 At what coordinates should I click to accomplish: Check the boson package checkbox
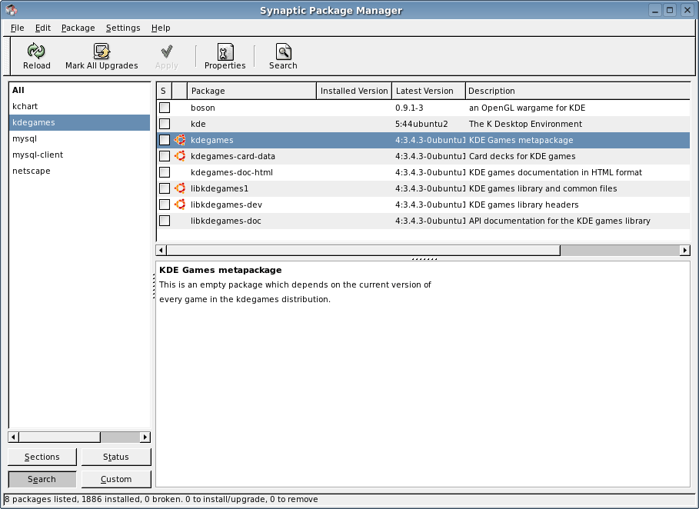click(x=163, y=108)
